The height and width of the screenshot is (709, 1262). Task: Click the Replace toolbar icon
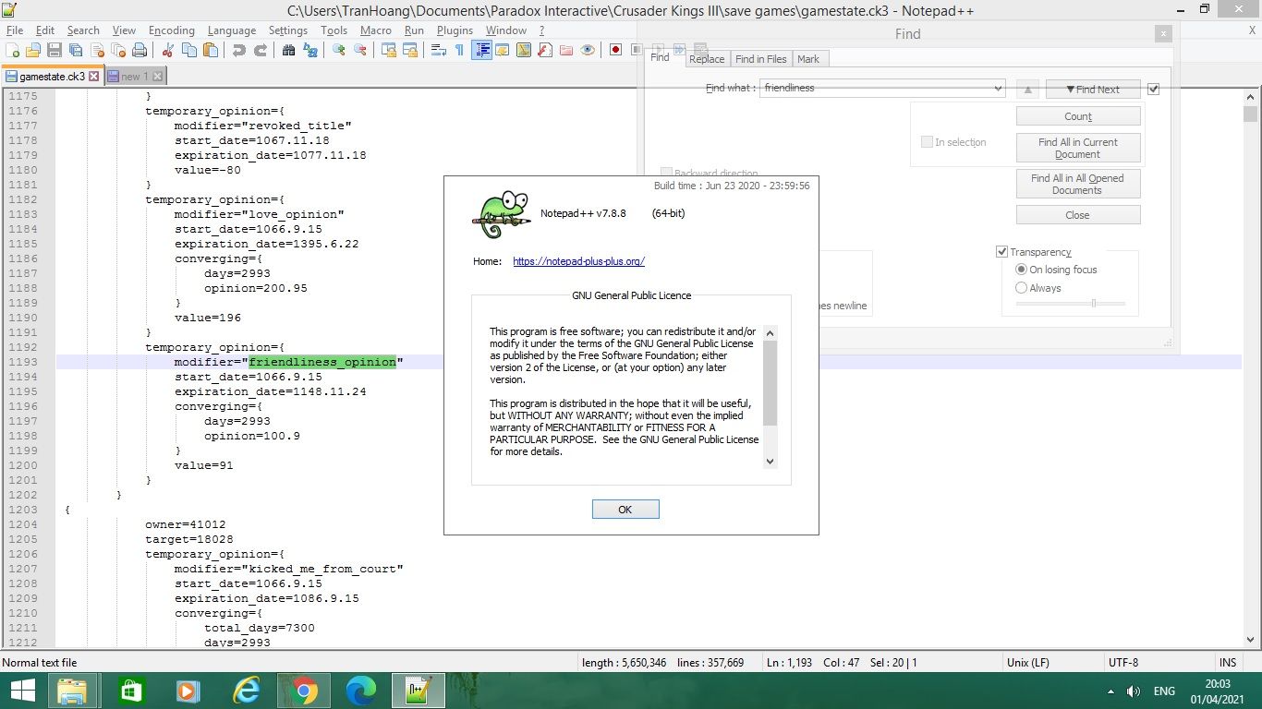(x=310, y=50)
